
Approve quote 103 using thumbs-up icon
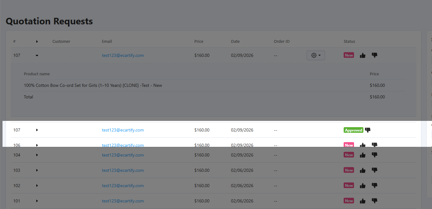coord(362,170)
